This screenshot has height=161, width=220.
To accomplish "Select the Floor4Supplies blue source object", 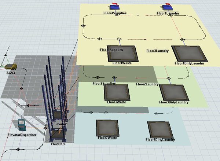I will tap(115, 7).
